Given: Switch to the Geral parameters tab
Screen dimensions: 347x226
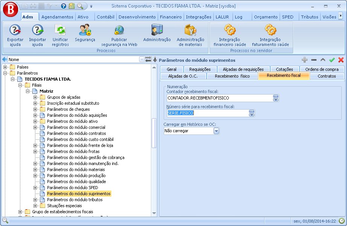Looking at the screenshot, I should (172, 69).
